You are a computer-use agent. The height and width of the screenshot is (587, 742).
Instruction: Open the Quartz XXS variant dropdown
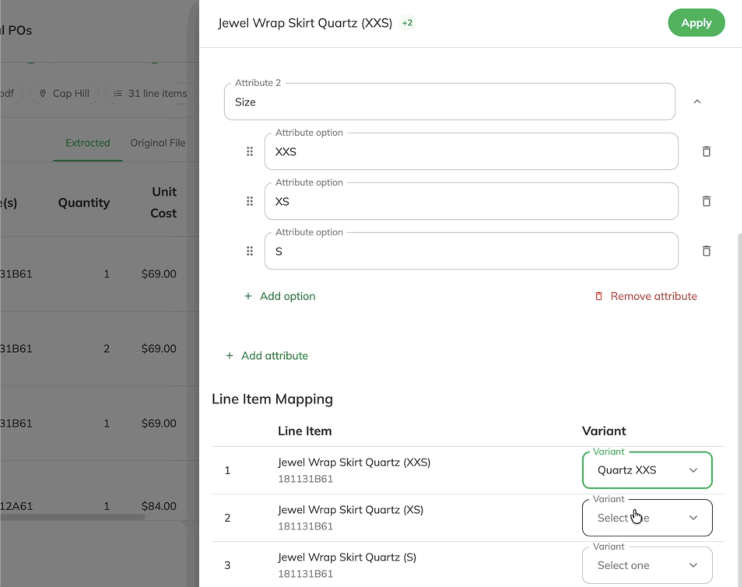[x=647, y=470]
